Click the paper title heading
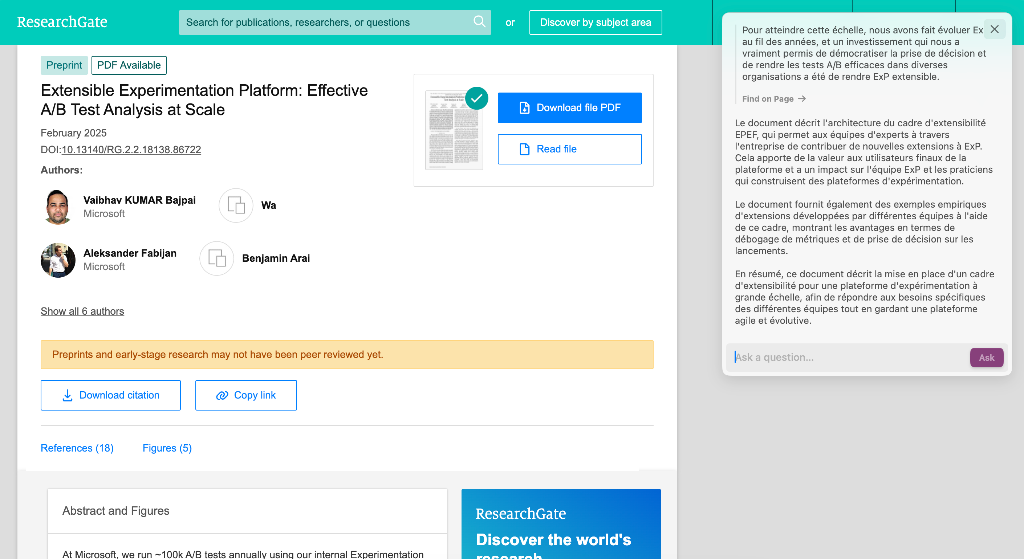 (x=204, y=100)
